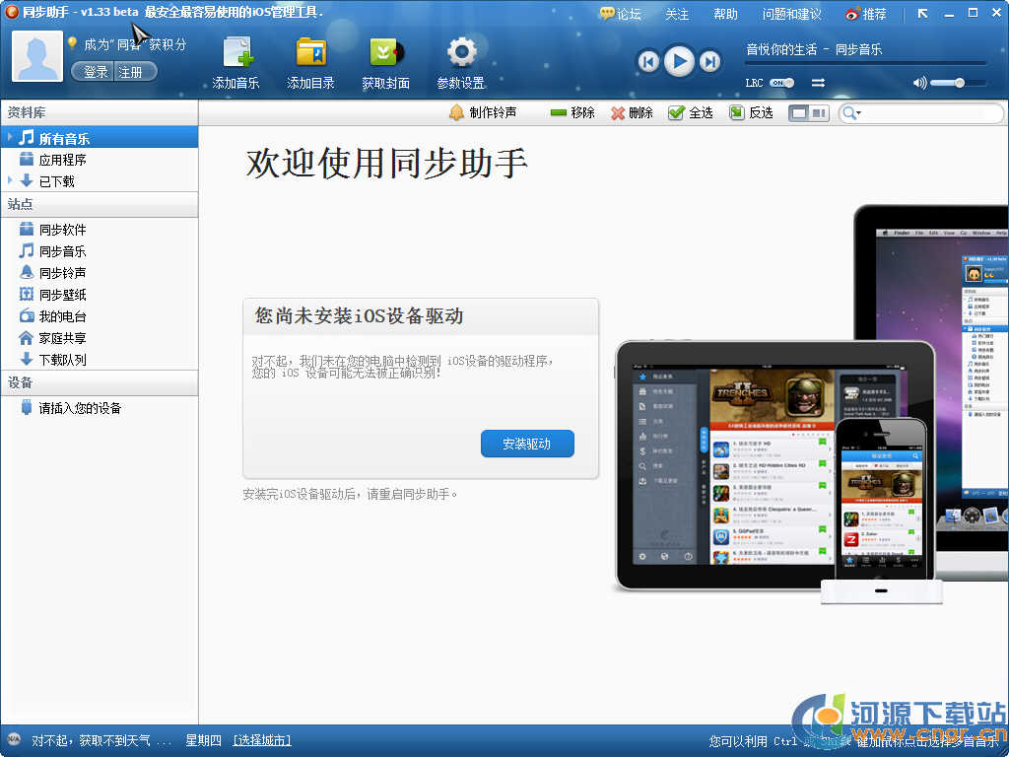This screenshot has width=1009, height=757.
Task: Adjust the volume slider
Action: point(958,83)
